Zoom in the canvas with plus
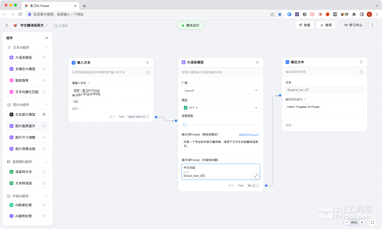Image resolution: width=382 pixels, height=229 pixels. click(361, 222)
